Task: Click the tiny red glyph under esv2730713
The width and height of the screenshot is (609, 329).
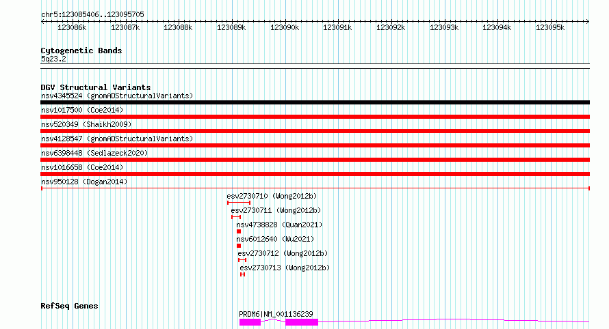Action: tap(242, 274)
